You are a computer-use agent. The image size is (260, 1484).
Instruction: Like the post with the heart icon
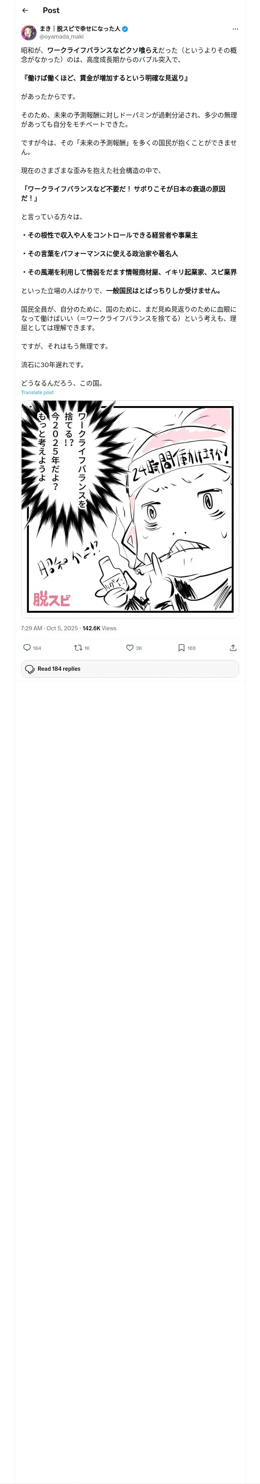tap(130, 648)
